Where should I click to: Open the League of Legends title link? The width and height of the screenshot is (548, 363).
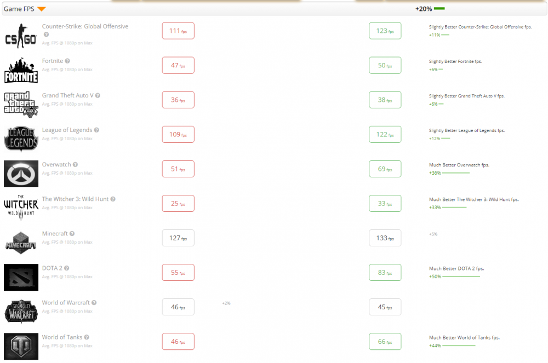click(x=67, y=130)
